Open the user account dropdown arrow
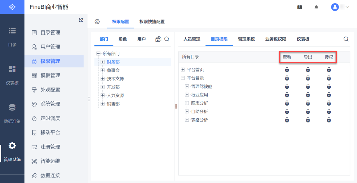This screenshot has height=183, width=357. click(347, 7)
